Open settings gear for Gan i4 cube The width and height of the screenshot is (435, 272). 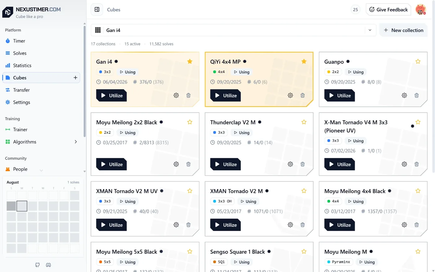click(176, 96)
